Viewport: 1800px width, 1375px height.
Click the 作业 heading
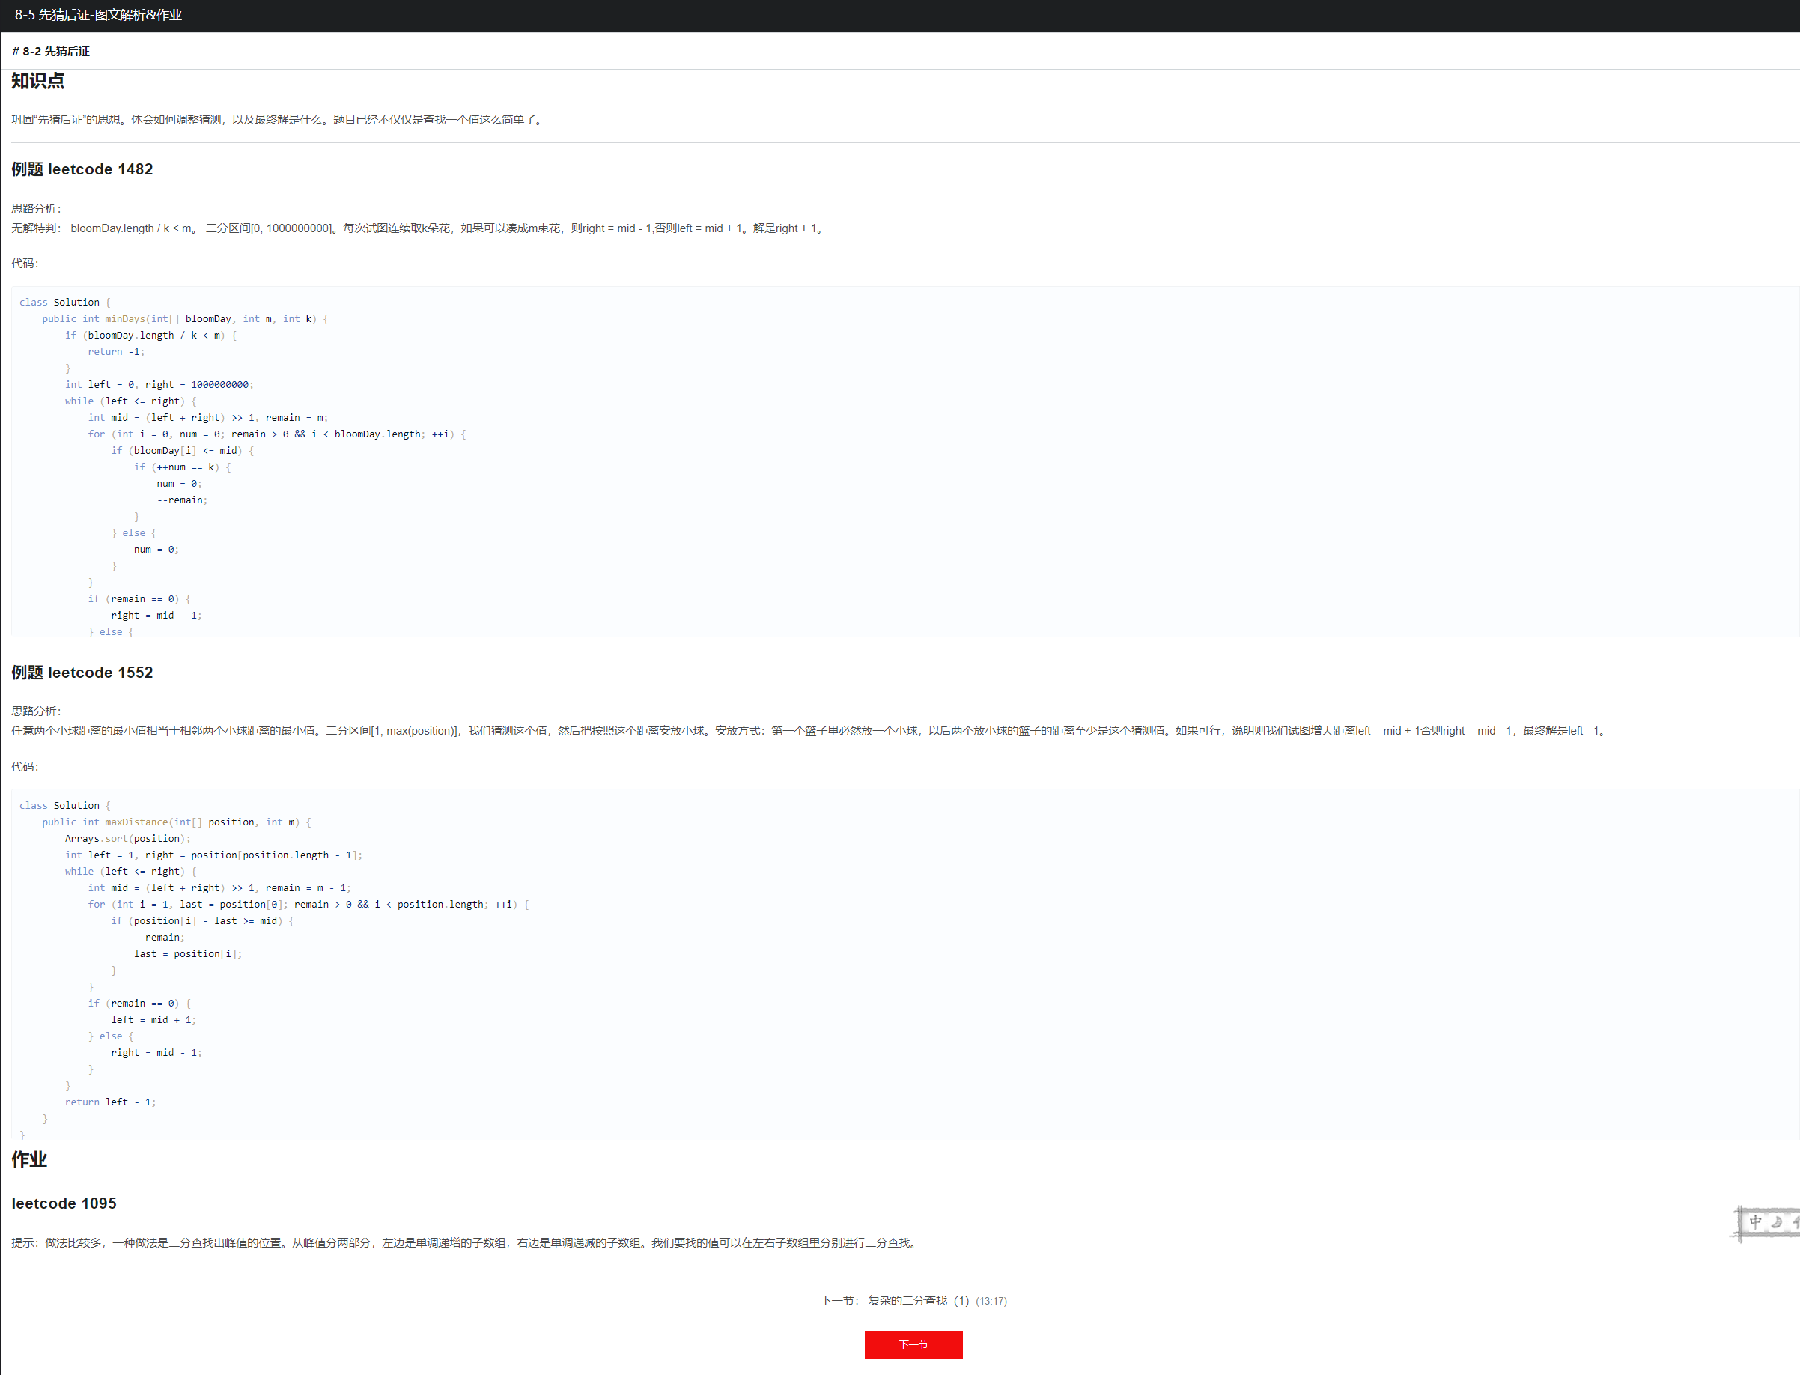click(29, 1159)
